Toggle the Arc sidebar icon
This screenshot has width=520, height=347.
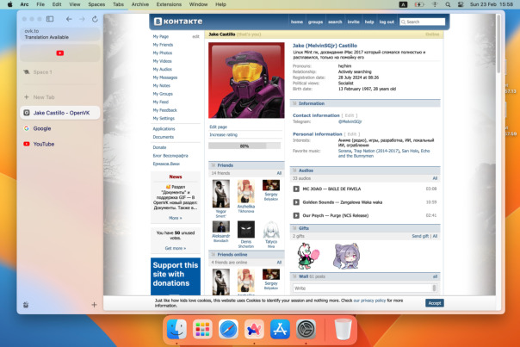point(50,19)
